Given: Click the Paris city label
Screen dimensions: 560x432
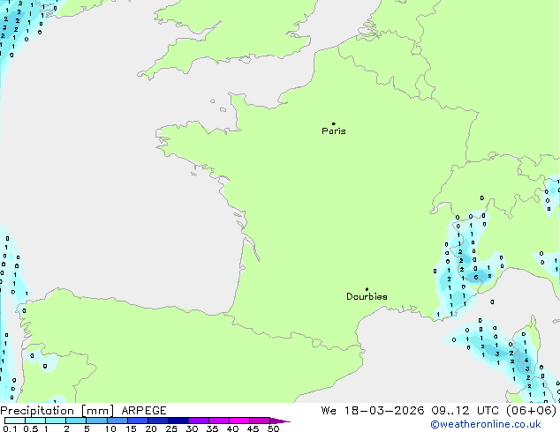Looking at the screenshot, I should click(334, 131).
